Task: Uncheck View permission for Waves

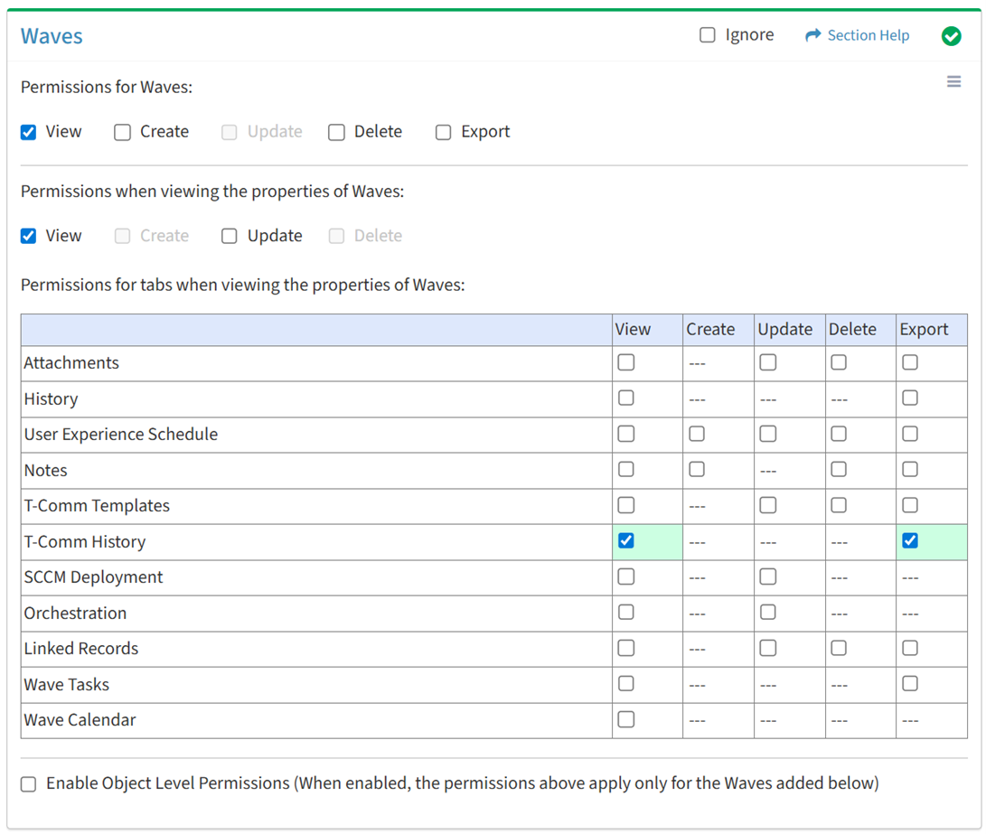Action: pos(29,132)
